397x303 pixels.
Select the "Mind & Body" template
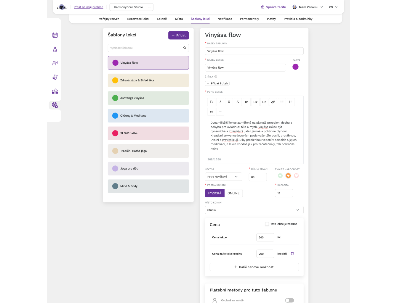[x=148, y=186]
